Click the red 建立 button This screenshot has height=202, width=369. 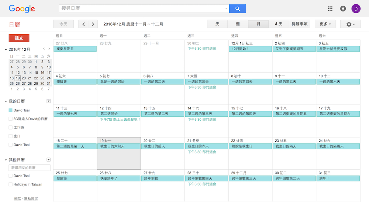click(x=19, y=38)
